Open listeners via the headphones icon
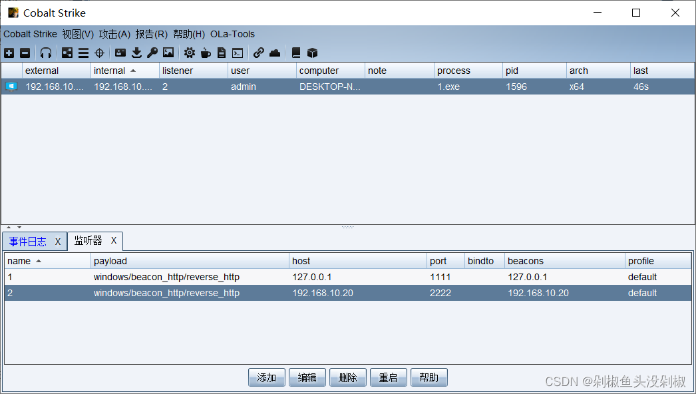This screenshot has height=394, width=696. [x=46, y=53]
